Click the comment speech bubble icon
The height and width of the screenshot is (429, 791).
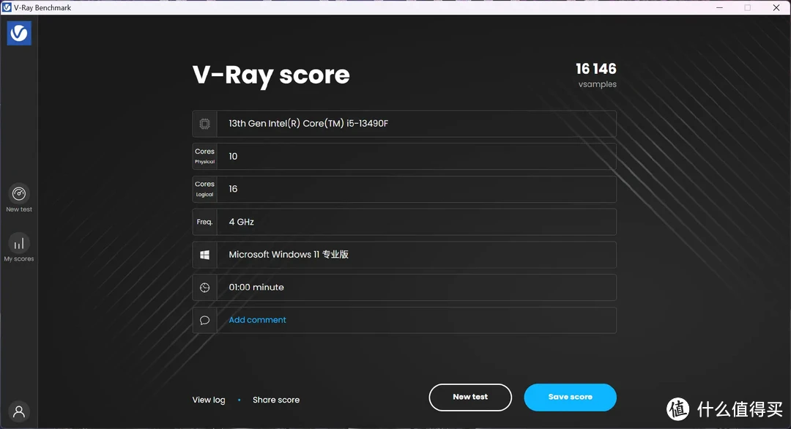pos(205,320)
